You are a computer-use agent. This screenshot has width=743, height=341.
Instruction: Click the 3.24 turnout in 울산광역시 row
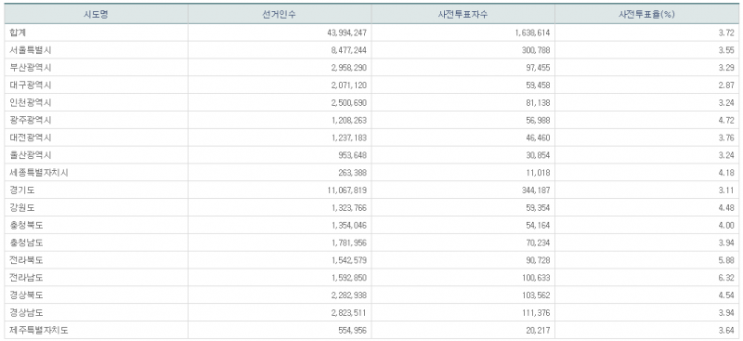pos(727,155)
